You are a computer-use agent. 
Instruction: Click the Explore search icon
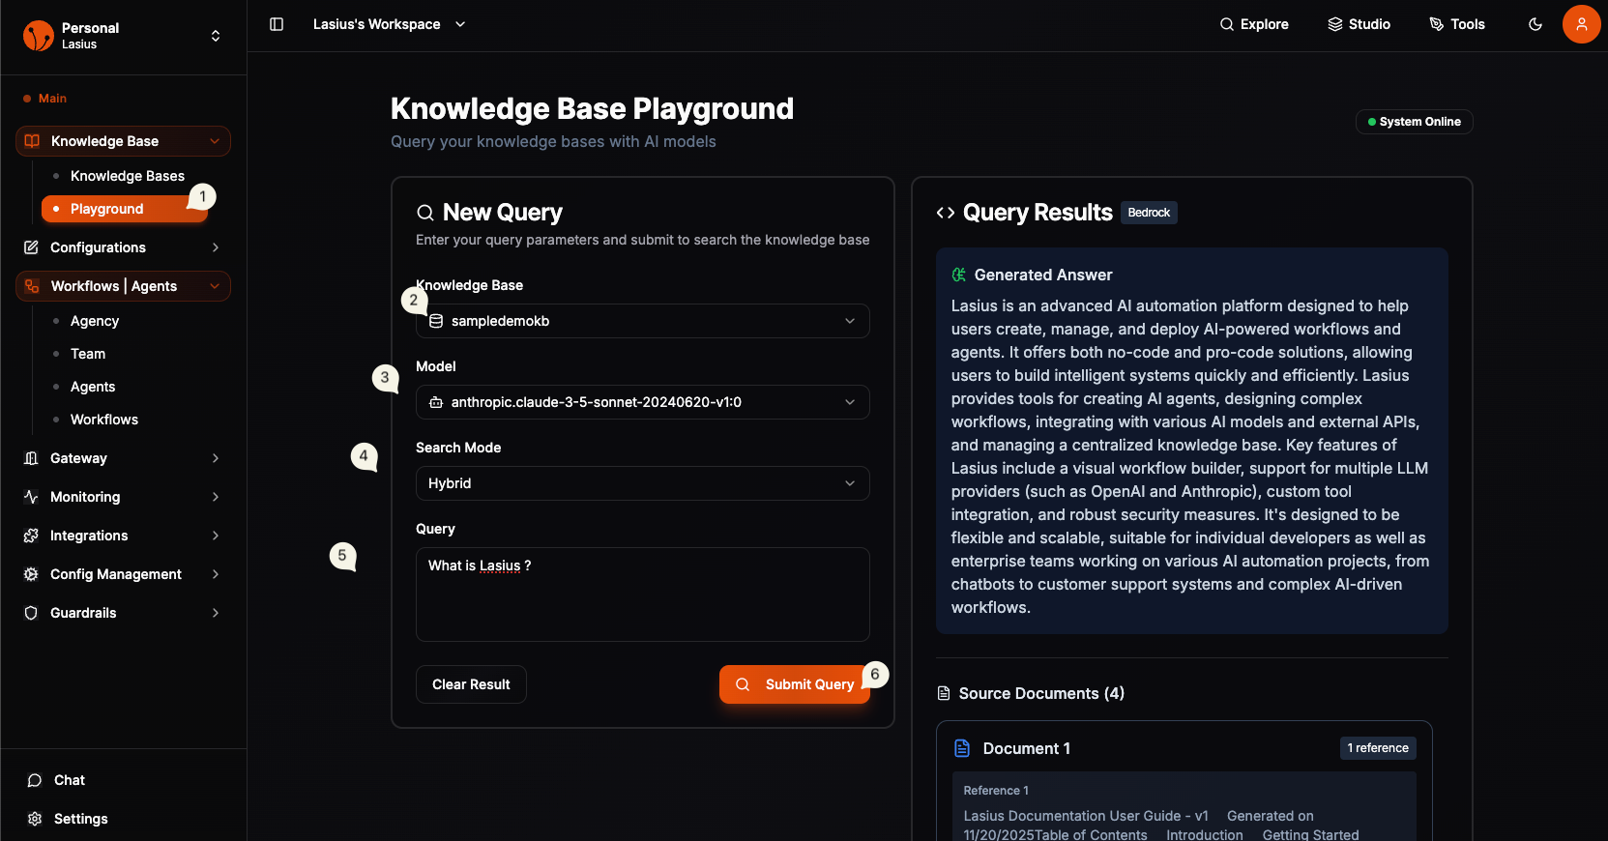click(1227, 24)
